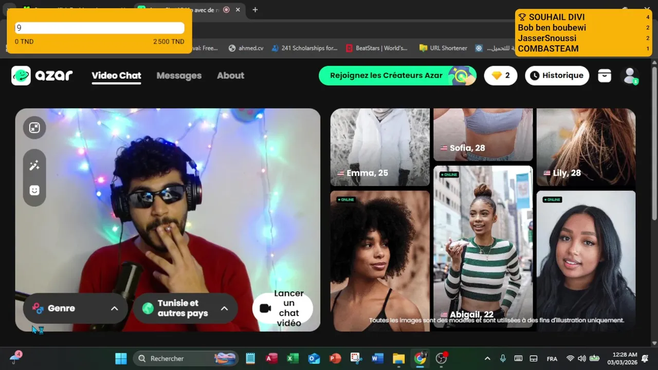Screen dimensions: 658x370
Task: Open Excel from the taskbar
Action: [293, 359]
